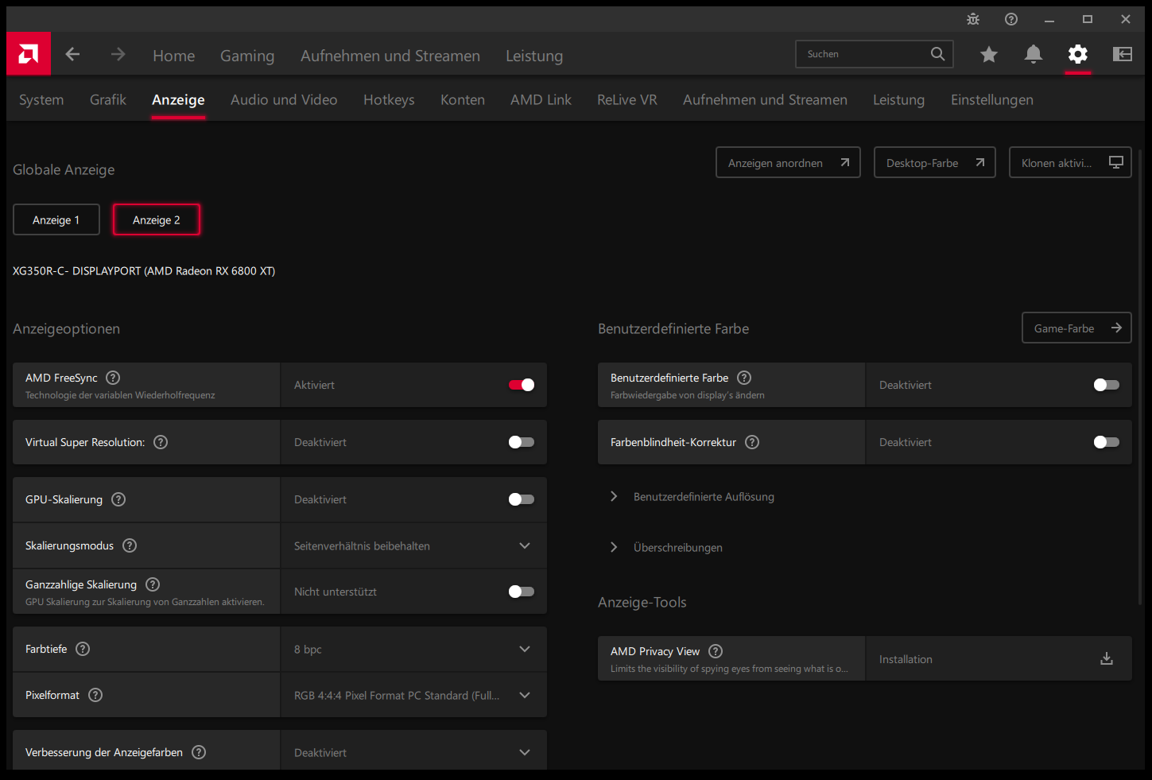Open notifications bell icon
The height and width of the screenshot is (780, 1152).
tap(1034, 54)
